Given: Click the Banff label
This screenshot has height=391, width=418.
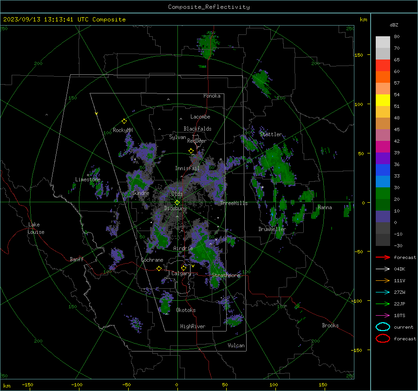Looking at the screenshot, I should click(x=77, y=259).
